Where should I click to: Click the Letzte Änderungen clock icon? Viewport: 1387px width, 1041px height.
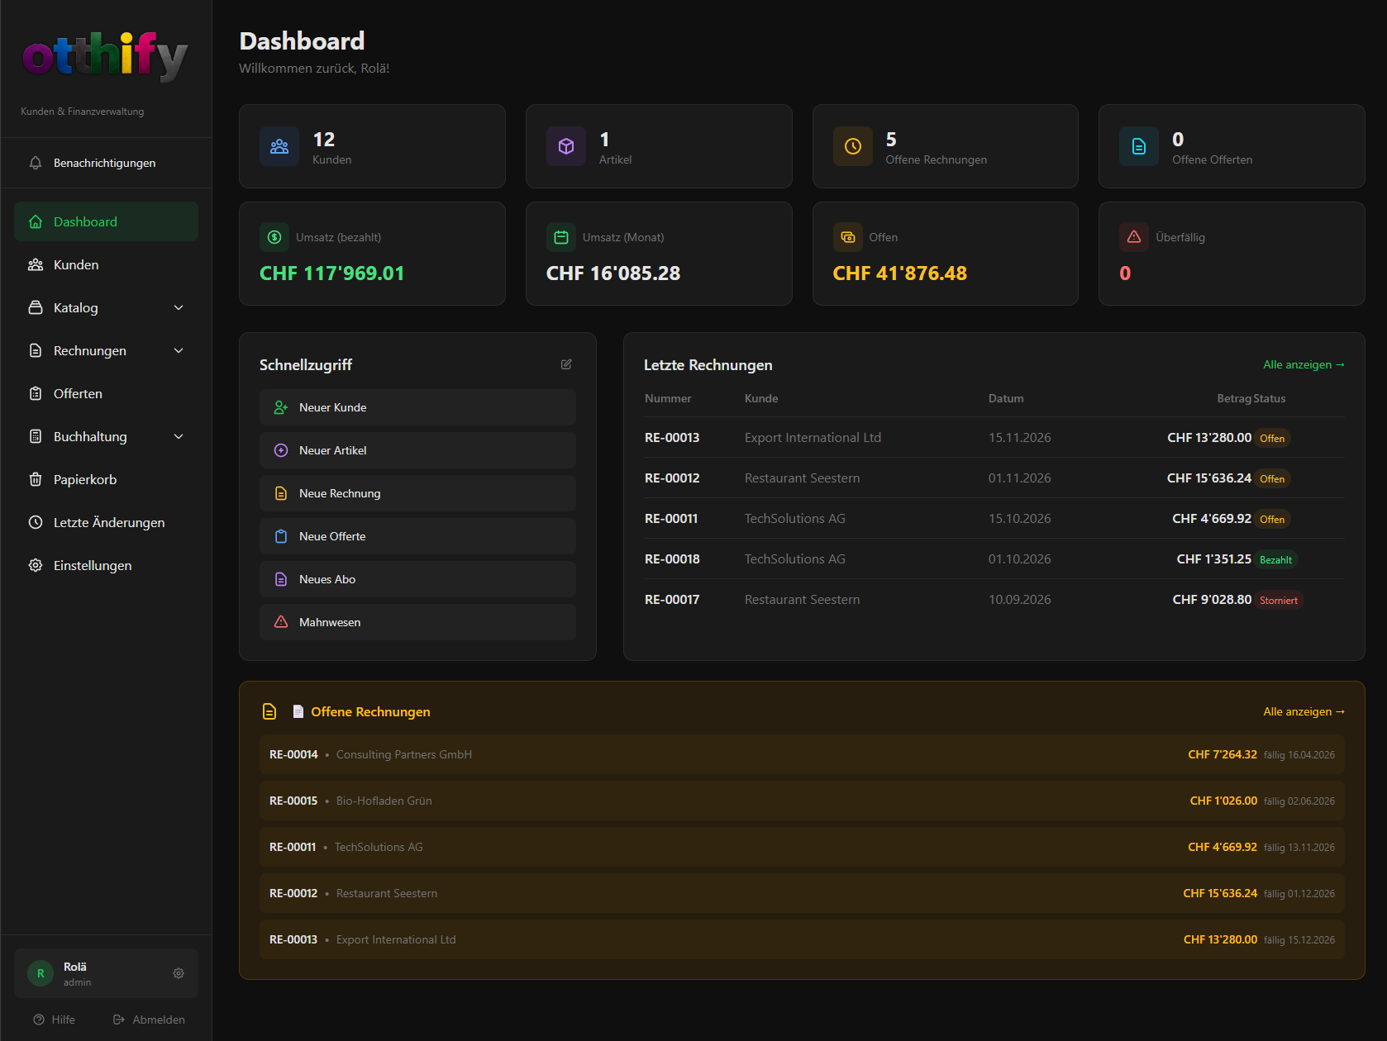pyautogui.click(x=36, y=522)
